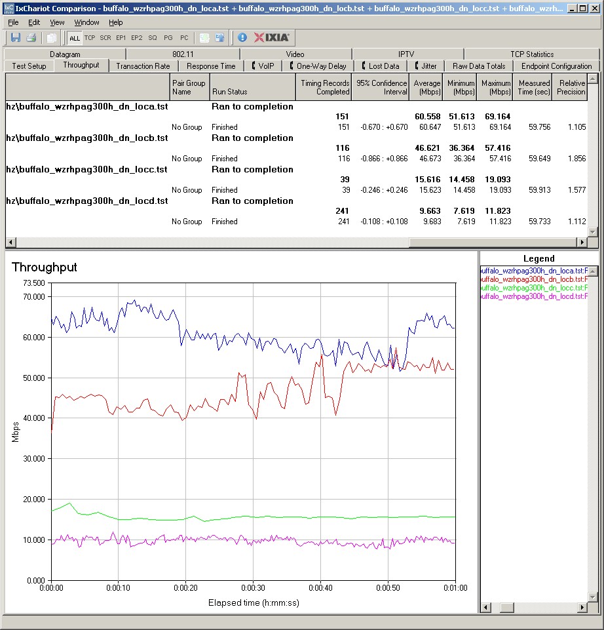Screen dimensions: 604x630
Task: Click the Measured Time (sec) column header
Action: pos(533,87)
